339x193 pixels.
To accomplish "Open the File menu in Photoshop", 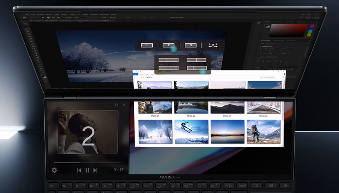I will click(x=27, y=14).
